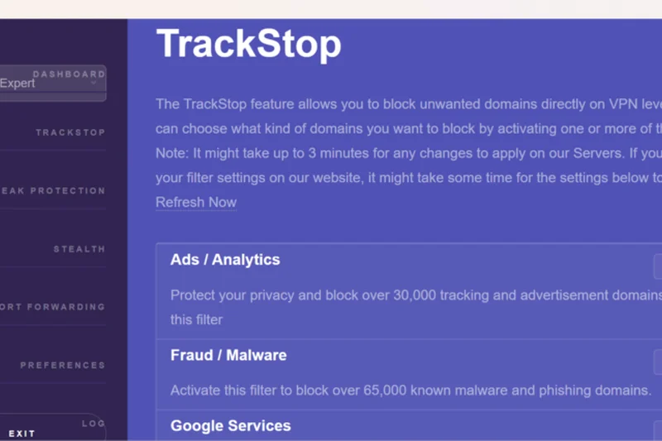
Task: Navigate to Port Forwarding page
Action: pos(54,306)
